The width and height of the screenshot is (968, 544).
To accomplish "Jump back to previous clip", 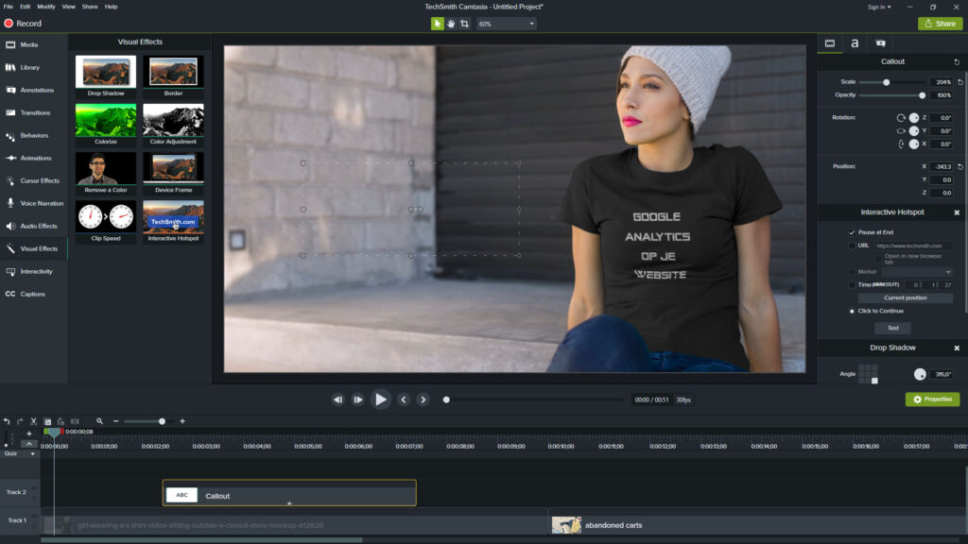I will click(337, 399).
